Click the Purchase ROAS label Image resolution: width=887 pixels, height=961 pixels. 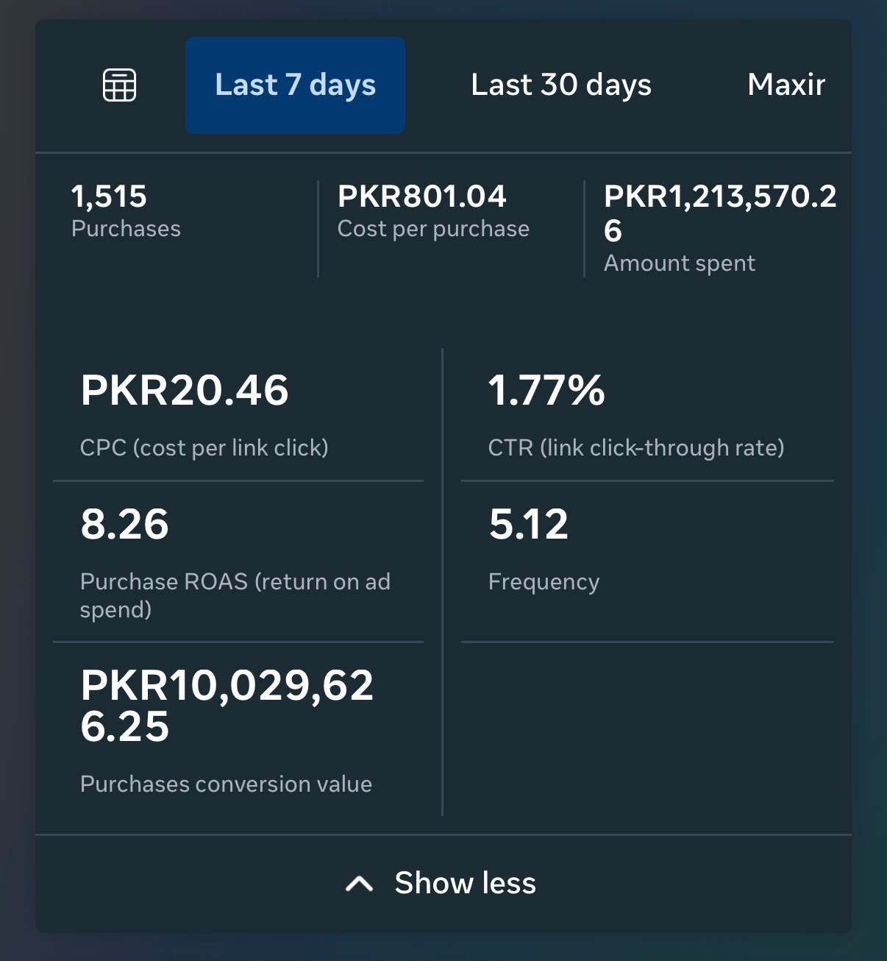[235, 595]
